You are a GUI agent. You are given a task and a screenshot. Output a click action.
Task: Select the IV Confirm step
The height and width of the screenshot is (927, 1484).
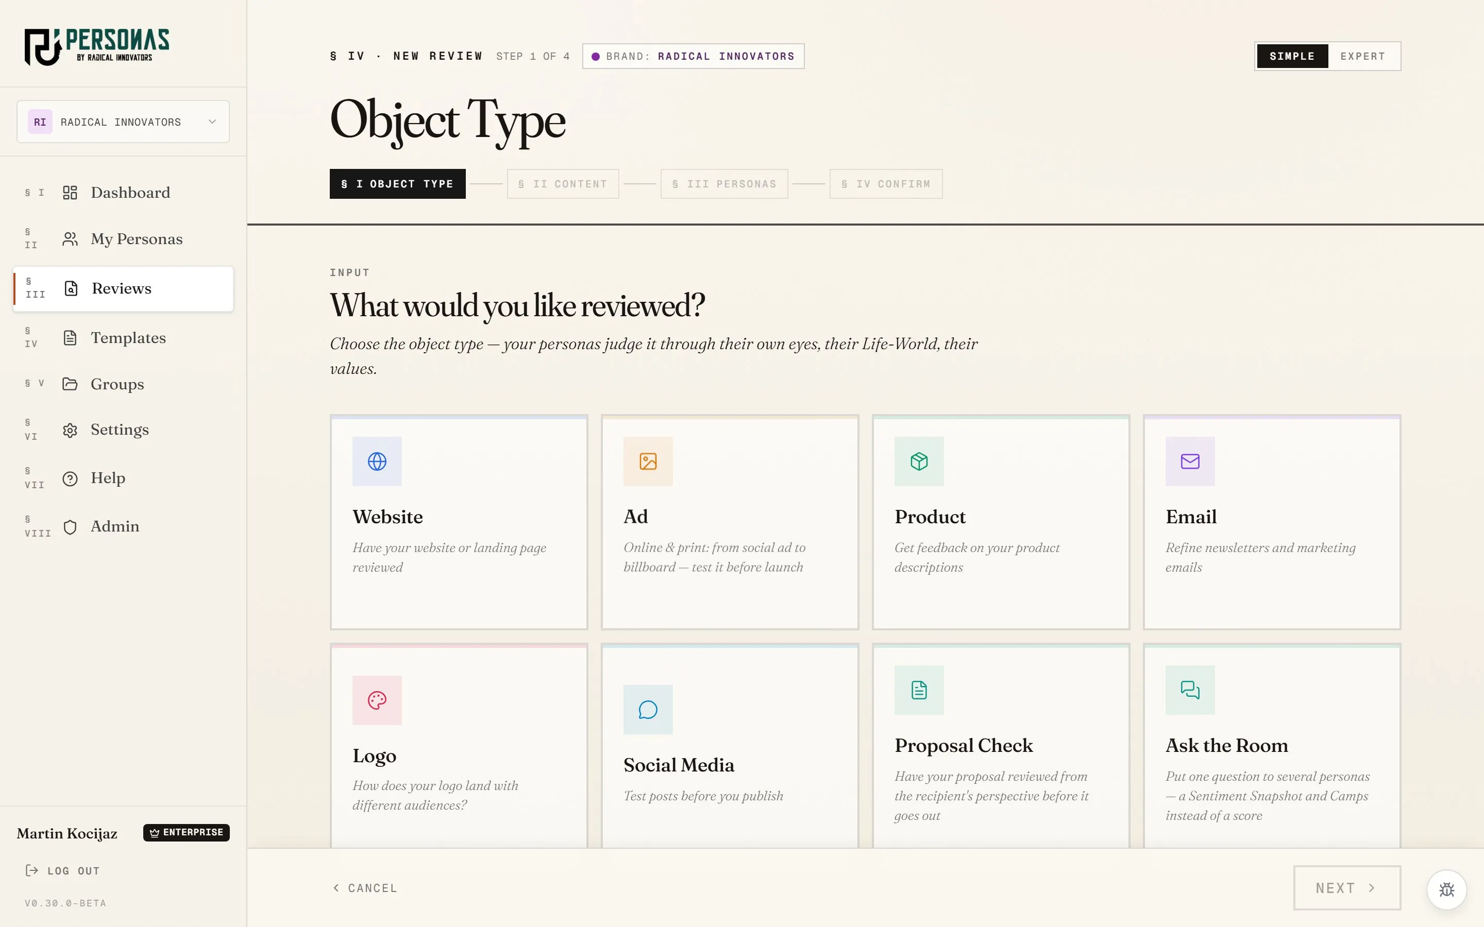tap(886, 184)
